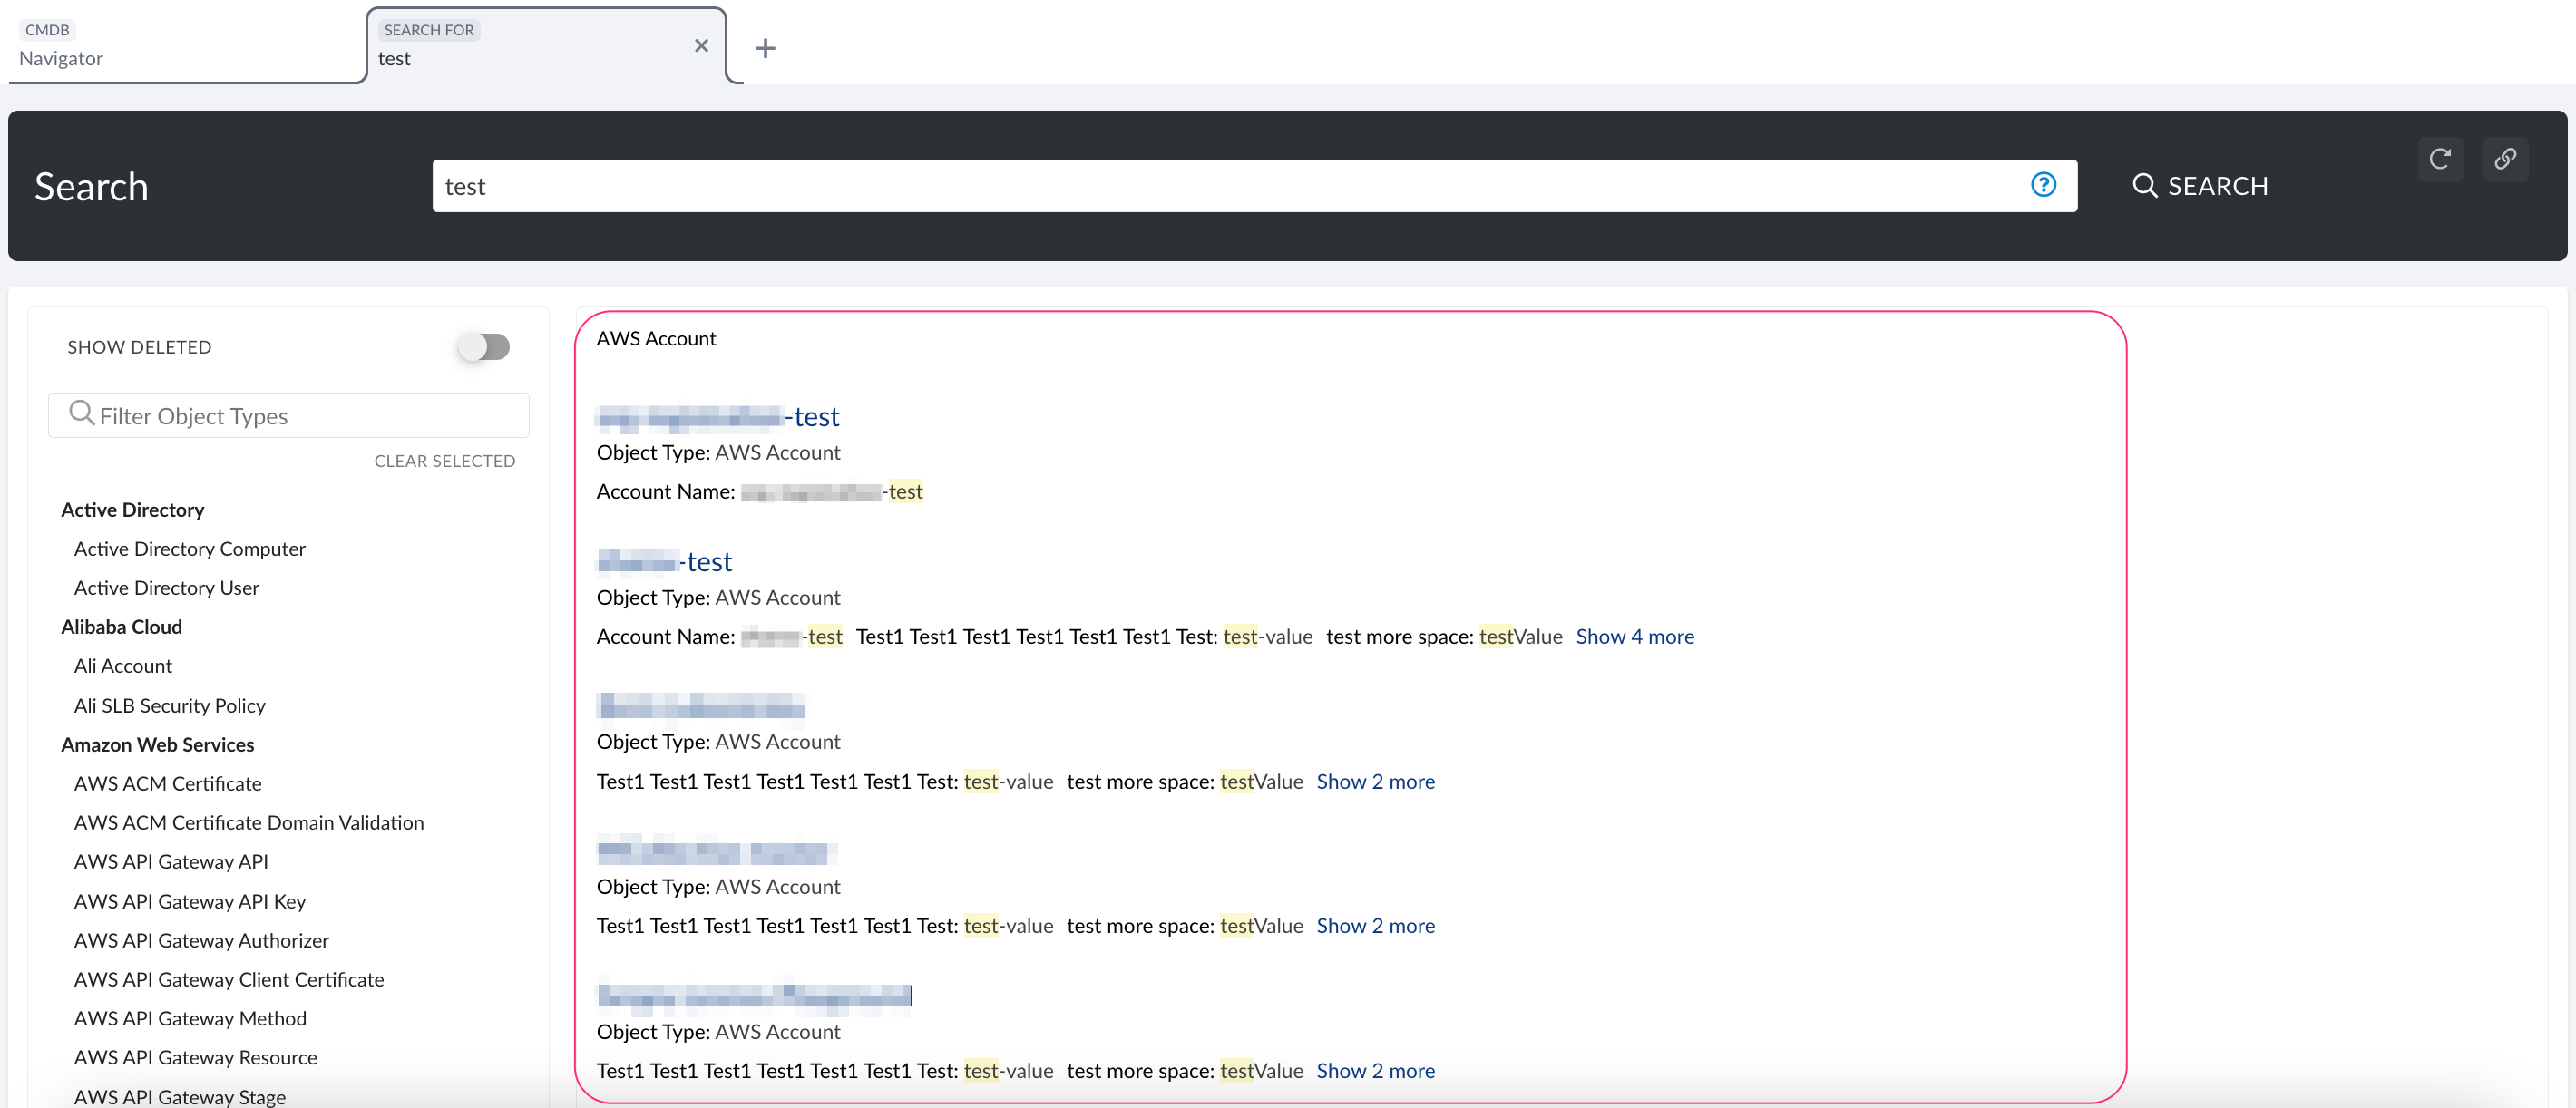Click the refresh icon in the search bar
2576x1108 pixels.
point(2441,159)
